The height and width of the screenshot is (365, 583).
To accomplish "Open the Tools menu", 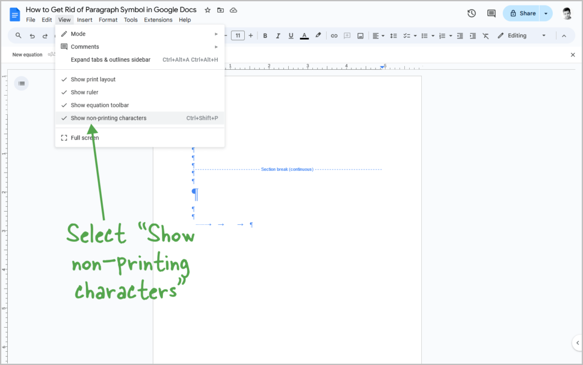I will click(130, 20).
